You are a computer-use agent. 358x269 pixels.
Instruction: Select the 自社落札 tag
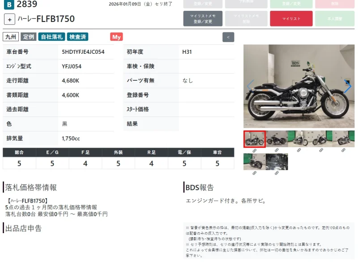pyautogui.click(x=52, y=37)
